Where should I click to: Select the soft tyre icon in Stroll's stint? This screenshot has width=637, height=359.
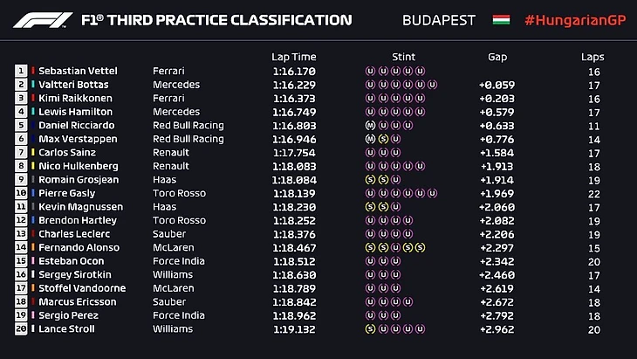coord(370,329)
